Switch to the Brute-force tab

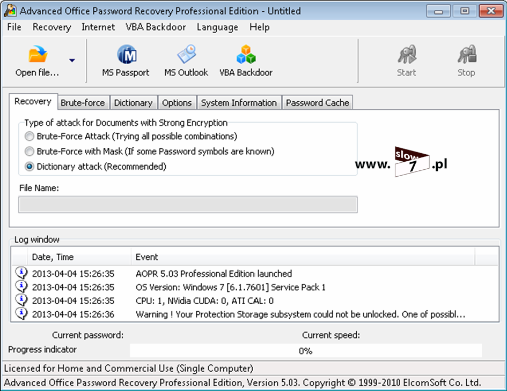pyautogui.click(x=83, y=103)
